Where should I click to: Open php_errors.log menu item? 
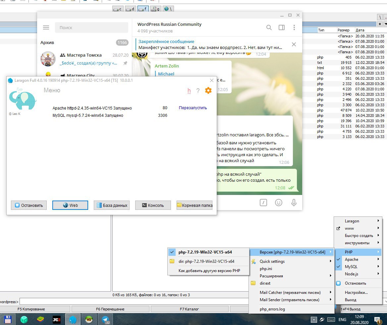point(291,309)
